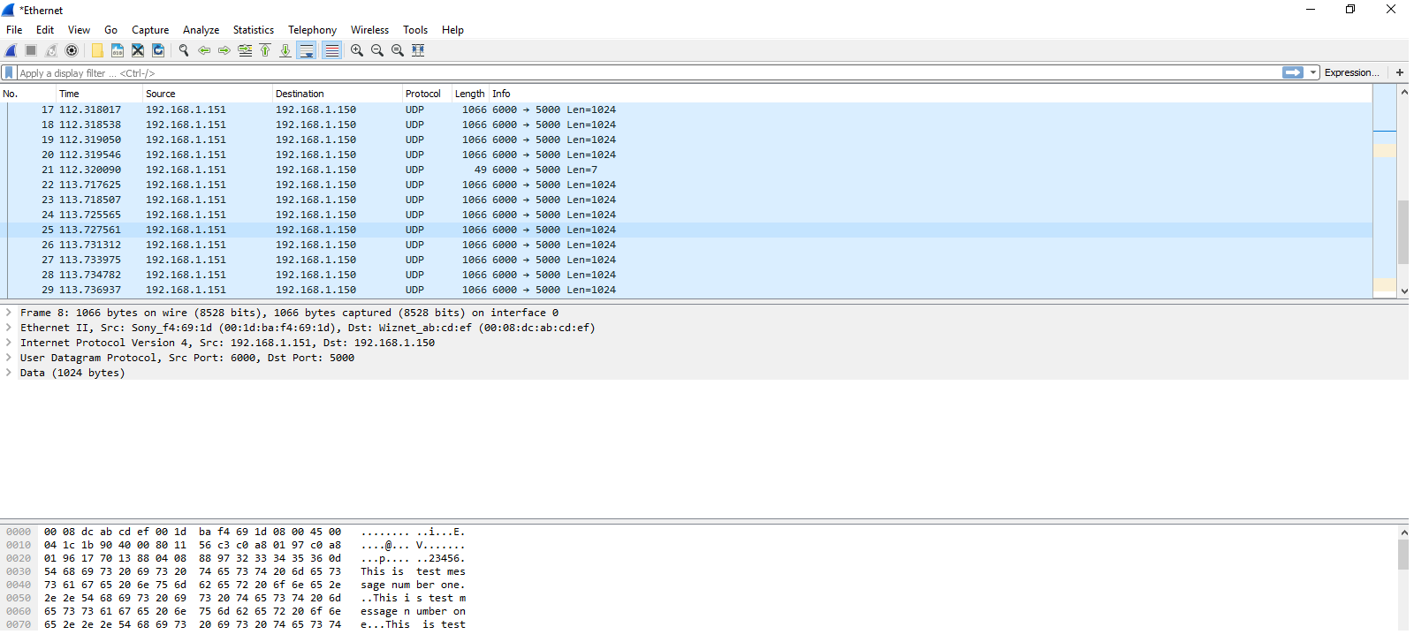1414x642 pixels.
Task: Jump to the last packet
Action: [285, 50]
